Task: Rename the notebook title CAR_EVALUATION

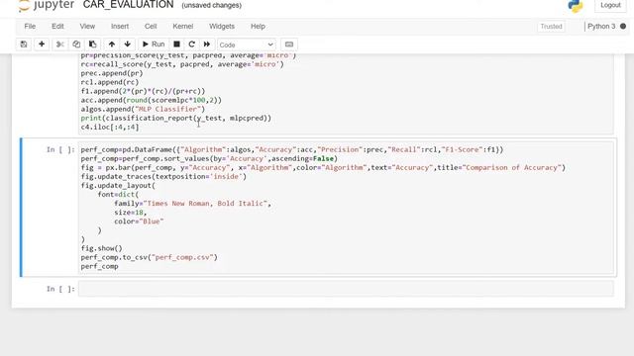Action: tap(128, 5)
